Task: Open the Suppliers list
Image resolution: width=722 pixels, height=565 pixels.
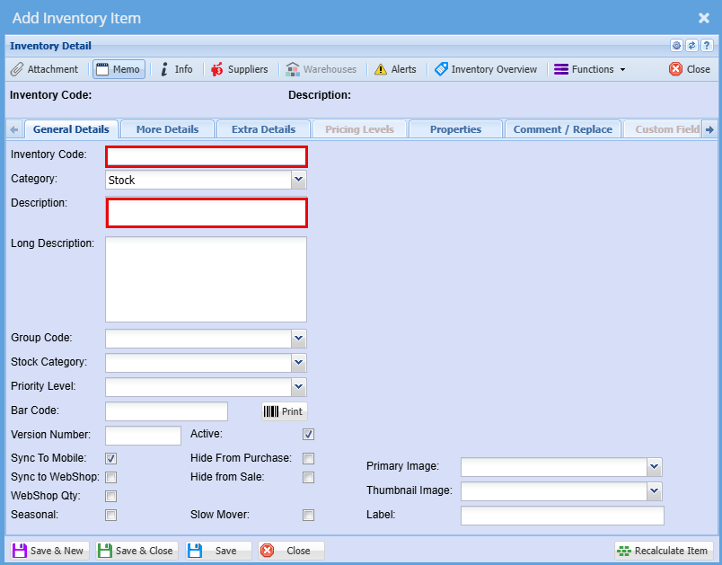Action: 240,69
